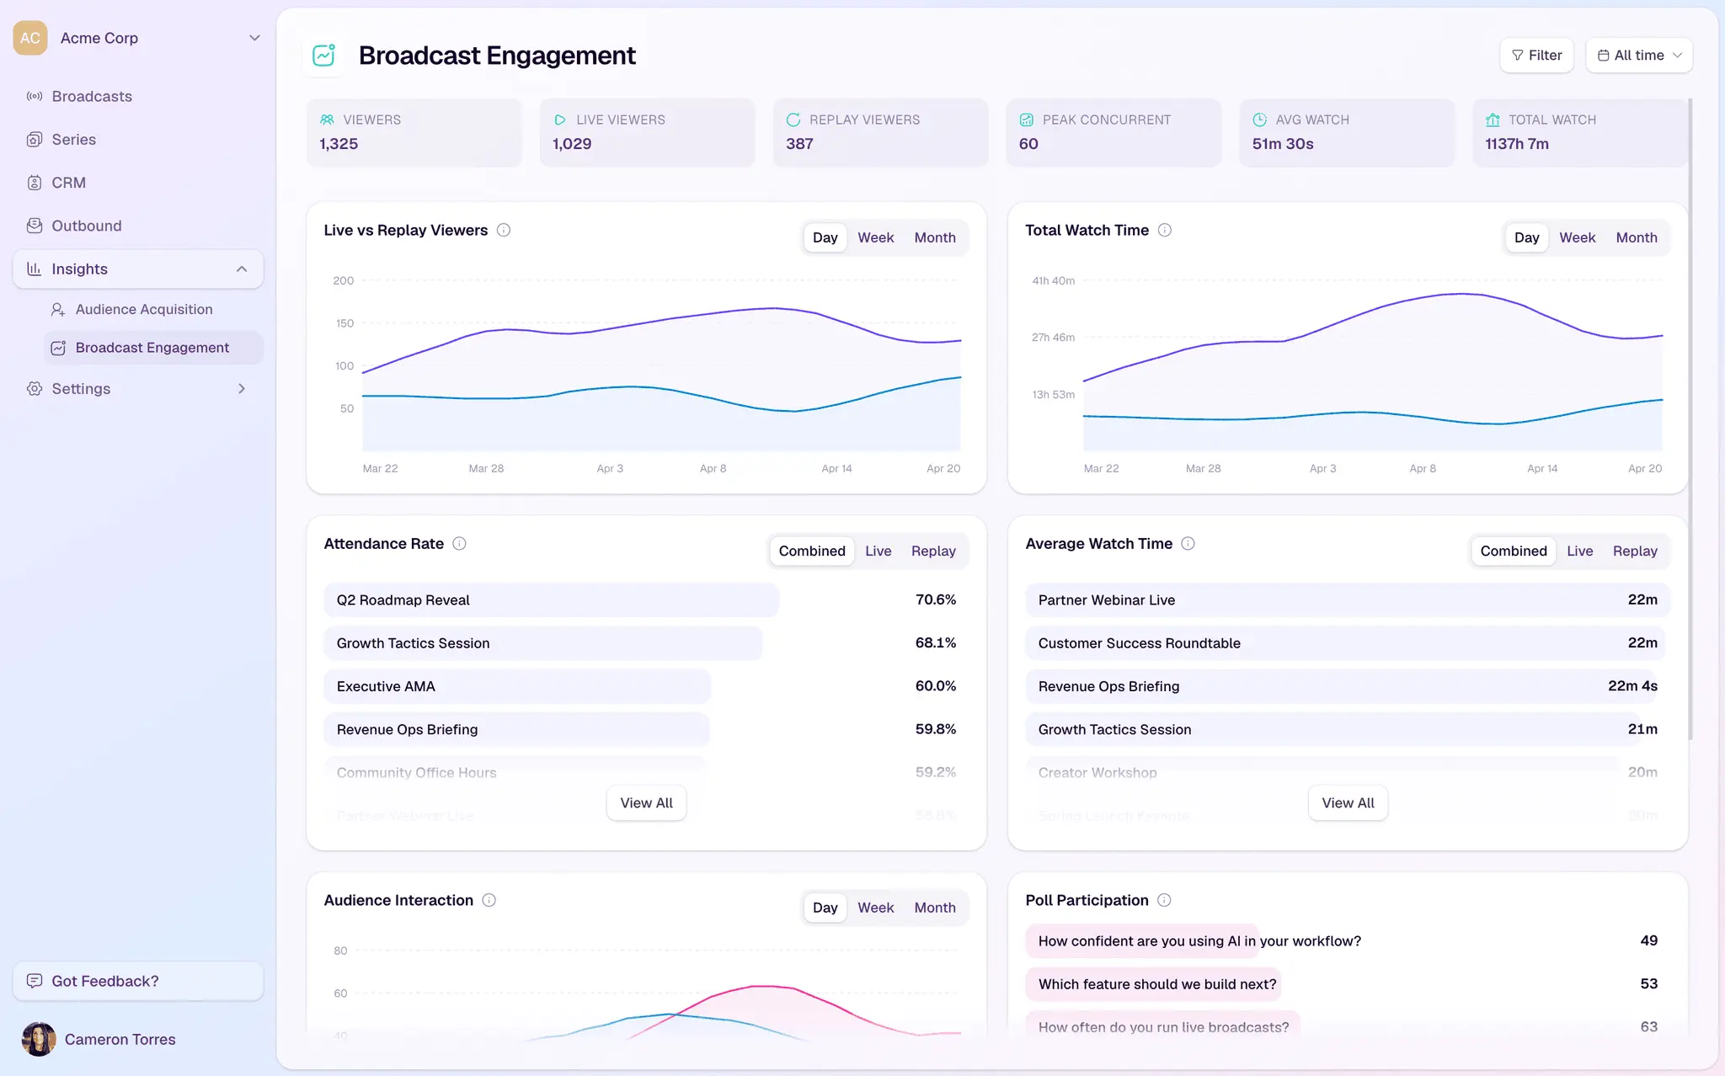
Task: Open Average Watch Time info icon
Action: (x=1188, y=543)
